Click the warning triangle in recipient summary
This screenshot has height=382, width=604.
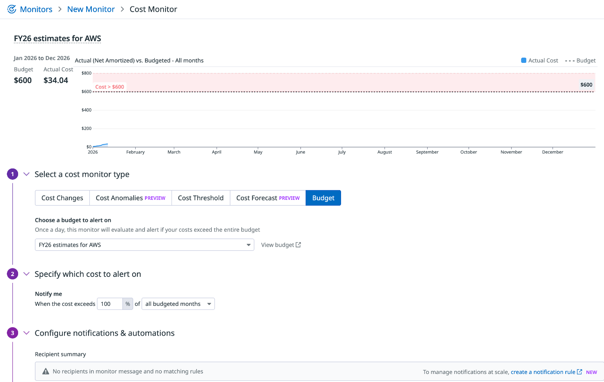46,372
